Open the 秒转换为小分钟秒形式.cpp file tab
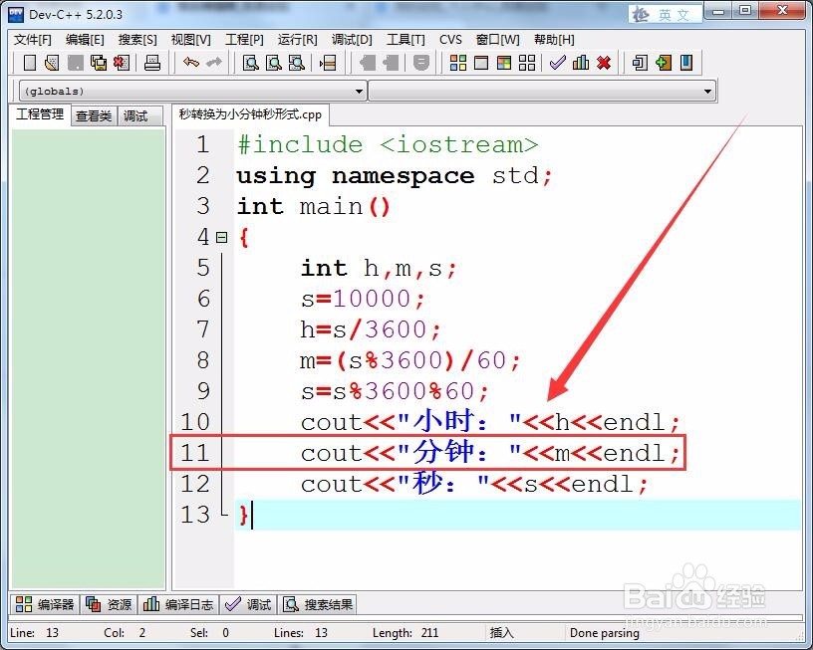Viewport: 813px width, 650px height. click(x=247, y=114)
